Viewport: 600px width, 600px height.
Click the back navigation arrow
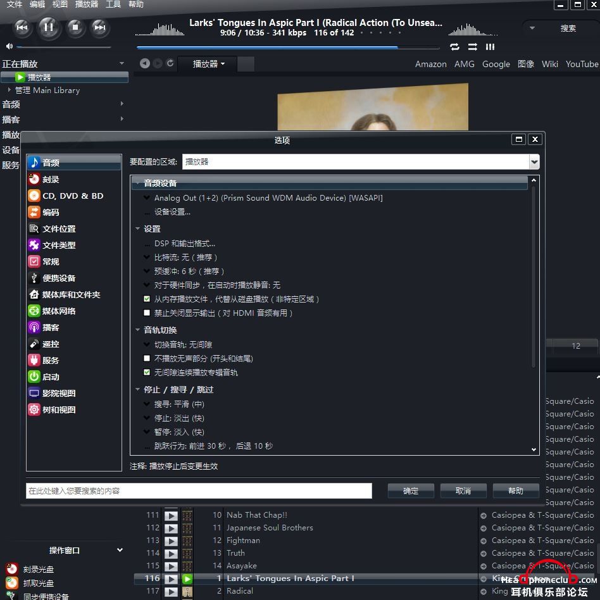[x=145, y=63]
